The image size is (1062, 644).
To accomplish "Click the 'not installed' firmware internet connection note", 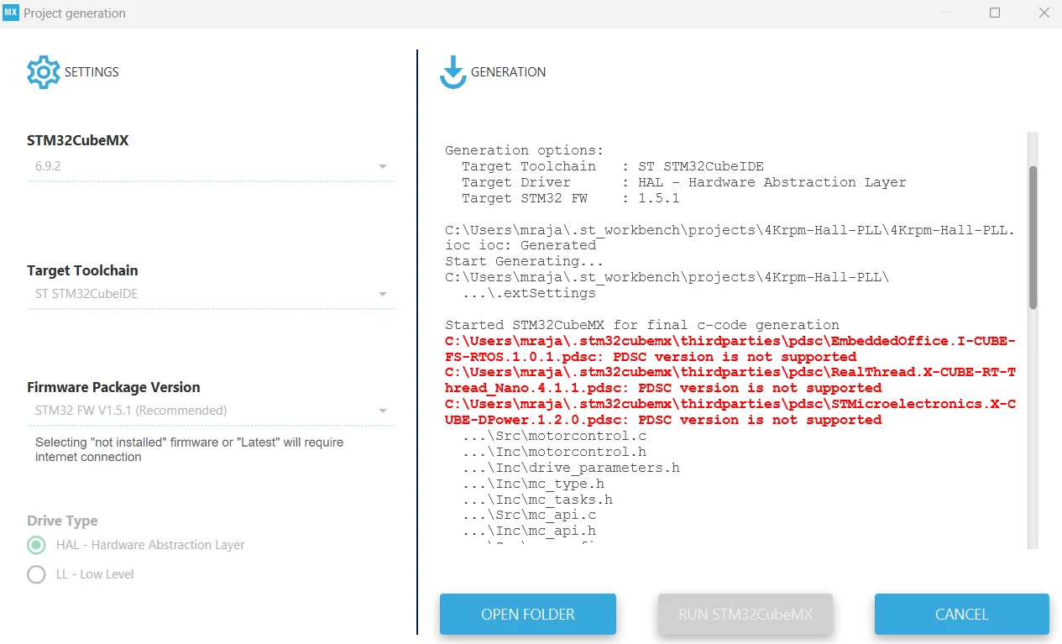I will click(189, 449).
